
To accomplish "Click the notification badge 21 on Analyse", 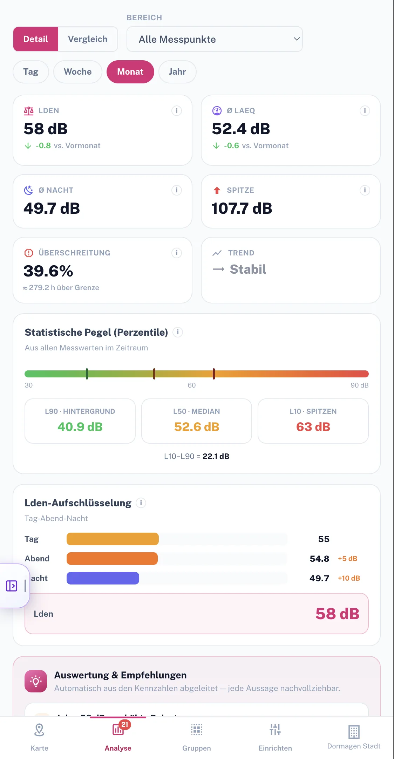I will click(125, 724).
